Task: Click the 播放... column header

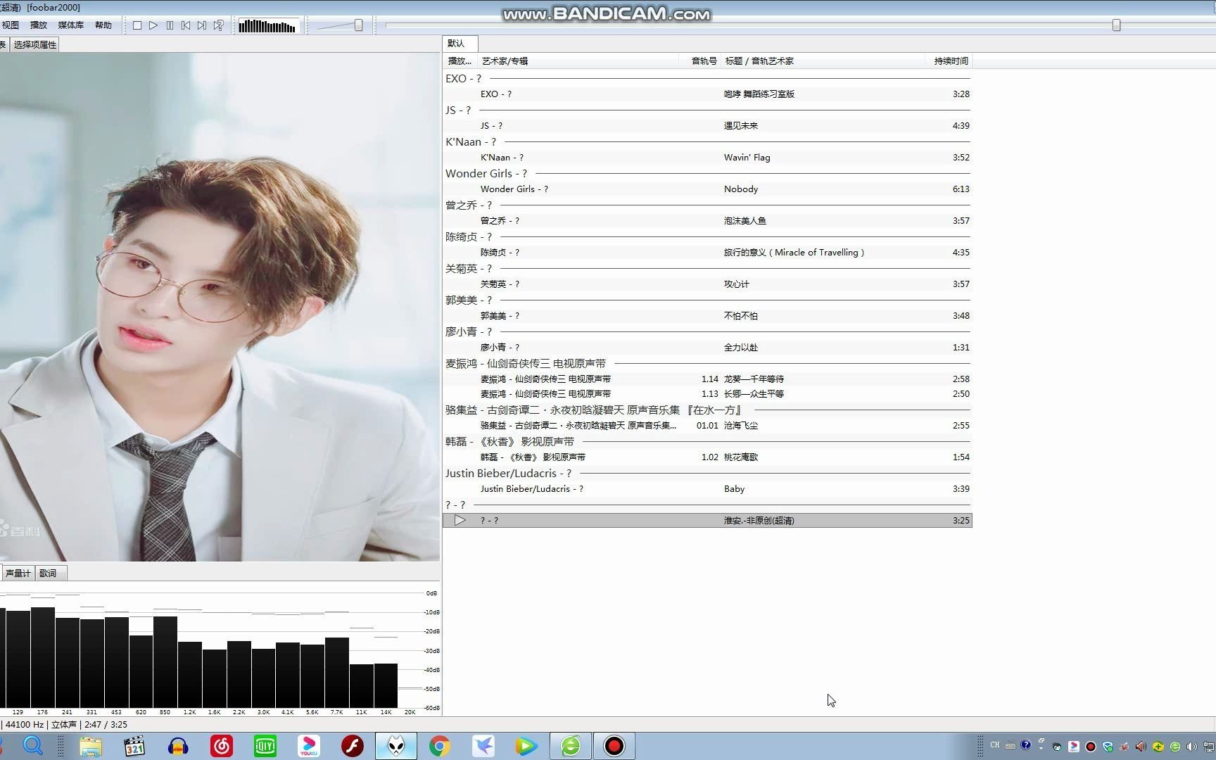Action: [460, 61]
